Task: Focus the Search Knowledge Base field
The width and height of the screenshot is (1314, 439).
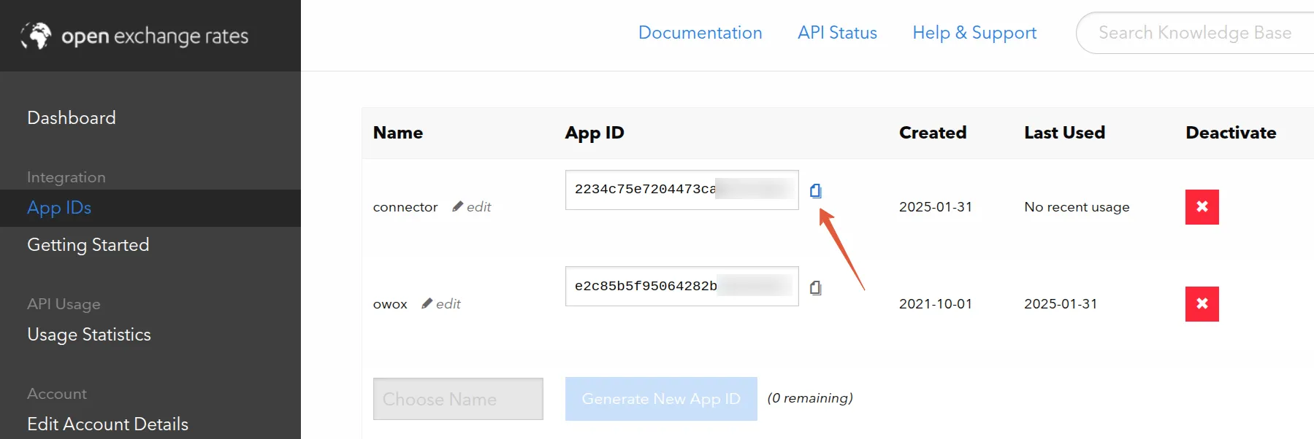Action: 1195,33
